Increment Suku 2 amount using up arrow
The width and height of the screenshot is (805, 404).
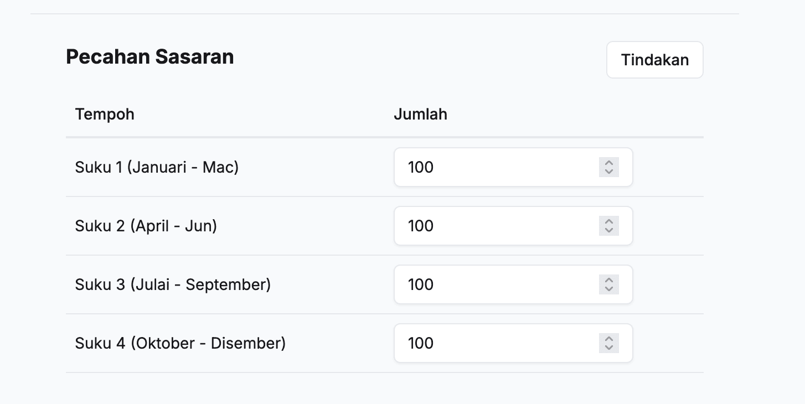(609, 221)
